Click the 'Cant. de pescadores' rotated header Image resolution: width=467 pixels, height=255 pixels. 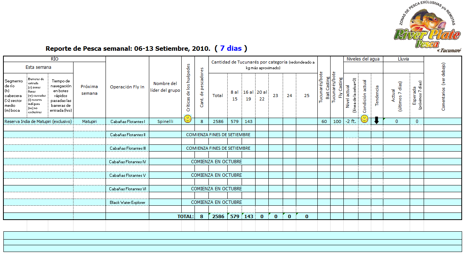point(202,87)
